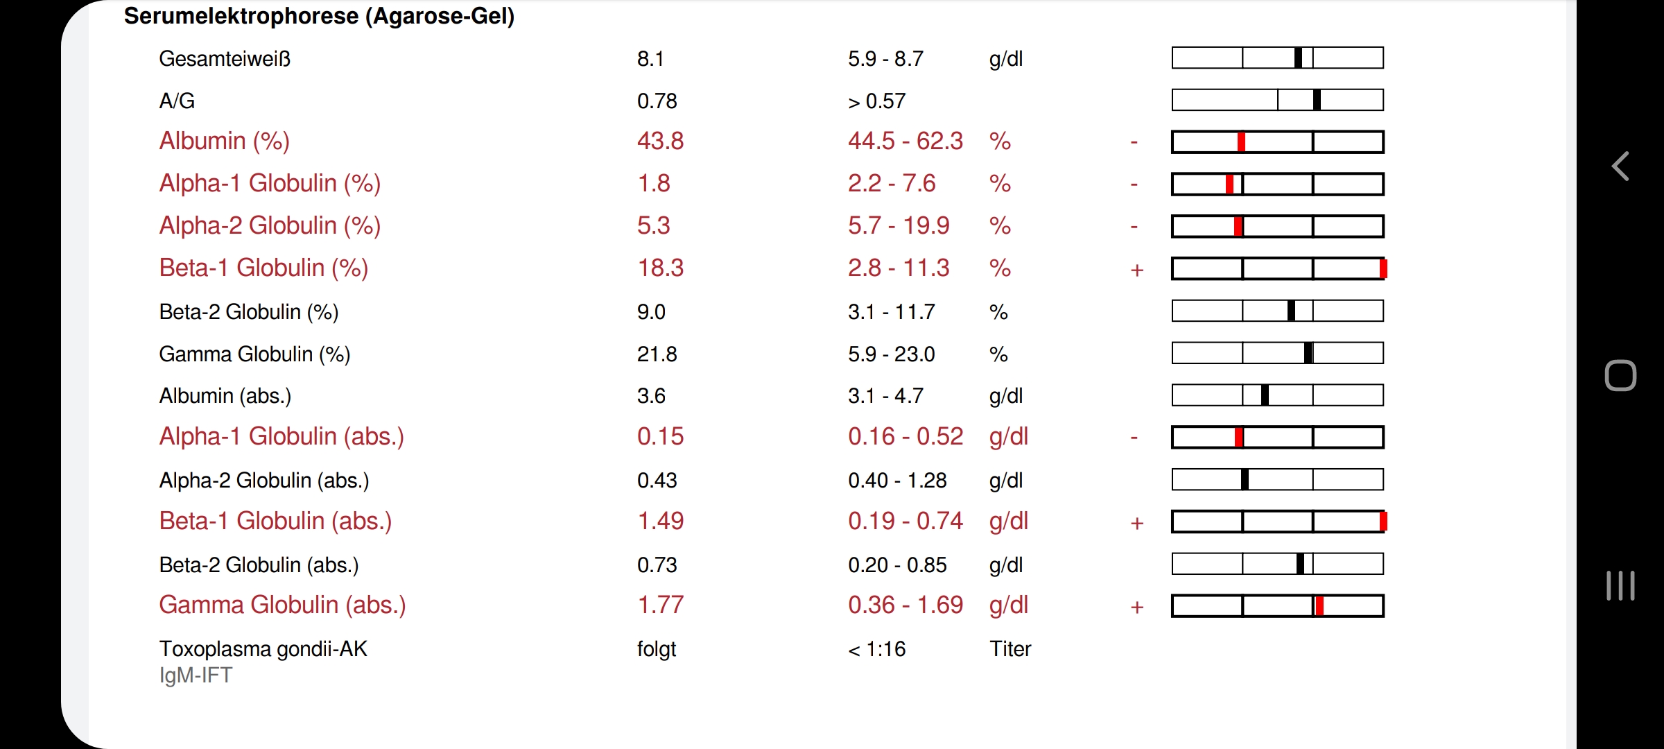Click the IgM-IFT method label
Screen dimensions: 1664x749
pyautogui.click(x=196, y=675)
